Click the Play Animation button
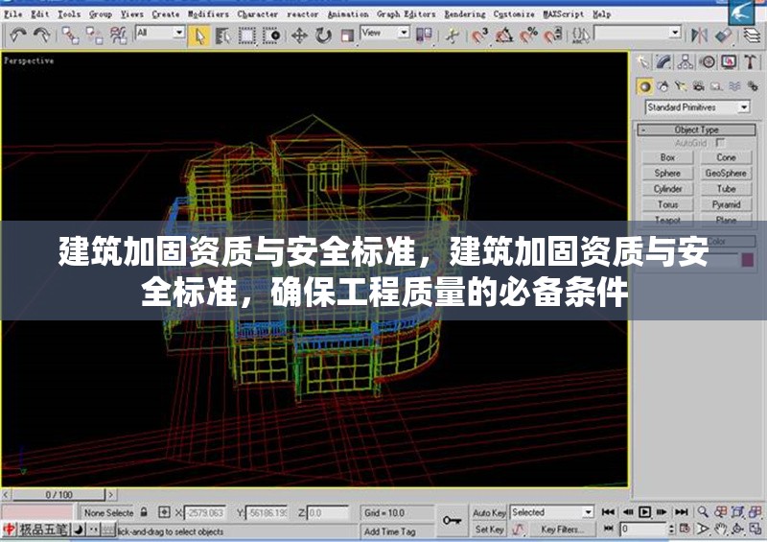 click(x=644, y=512)
